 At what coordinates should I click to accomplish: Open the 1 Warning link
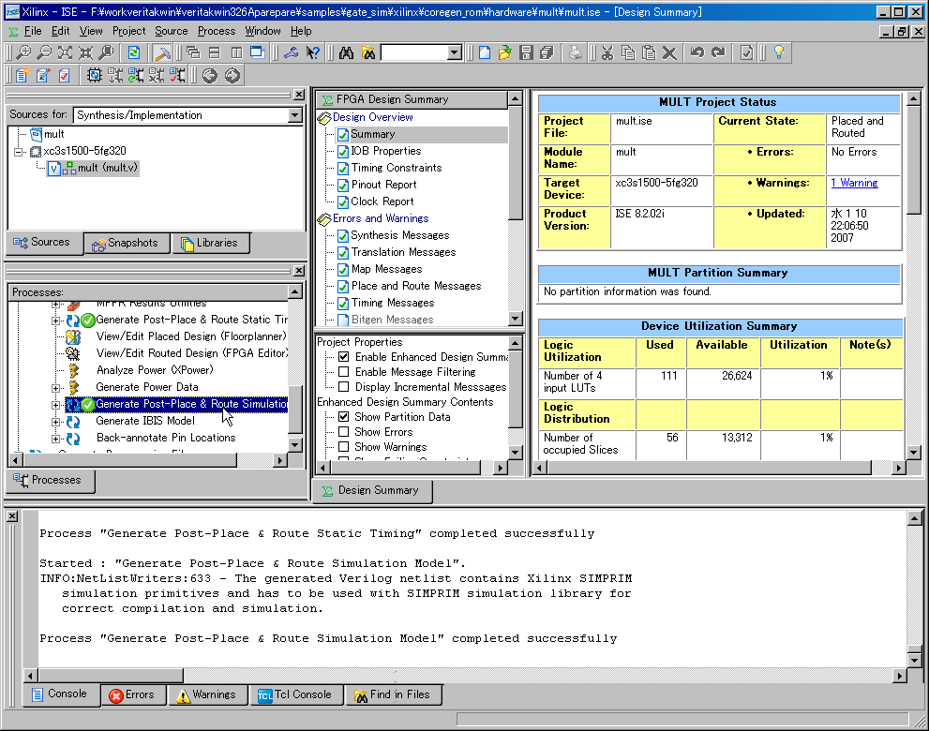tap(854, 183)
